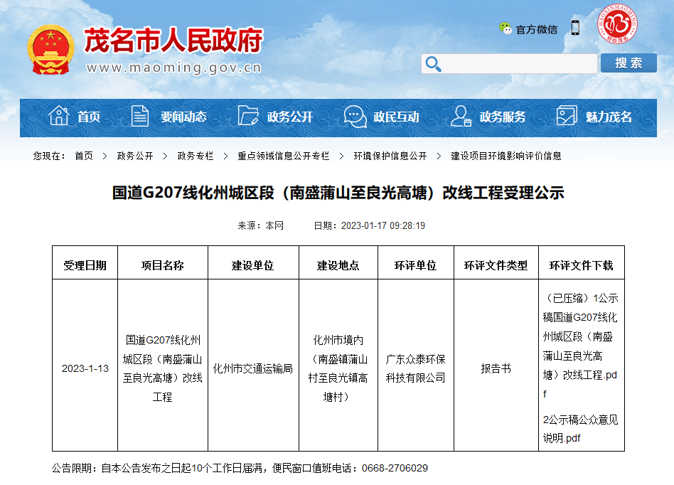
Task: Click the person icon beside 政务服务
Action: pos(461,116)
